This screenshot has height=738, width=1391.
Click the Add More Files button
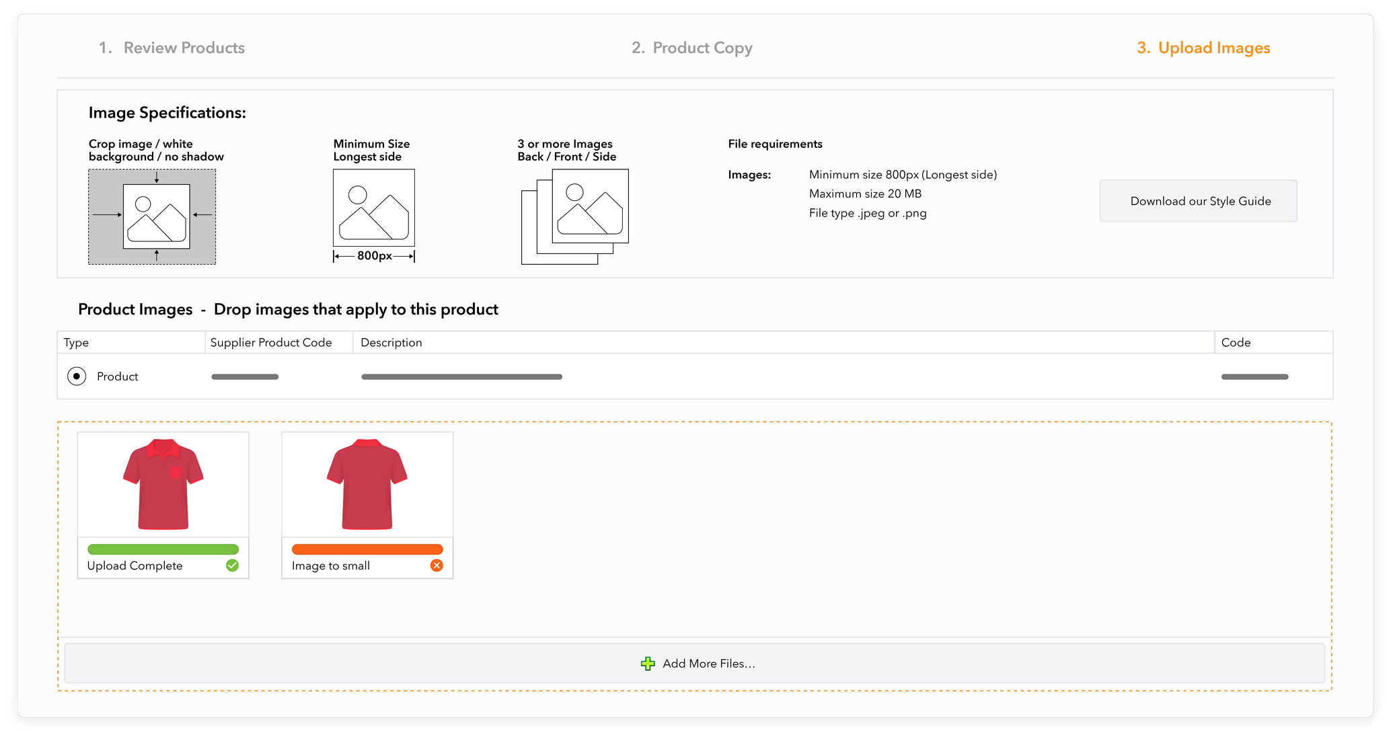click(x=694, y=663)
